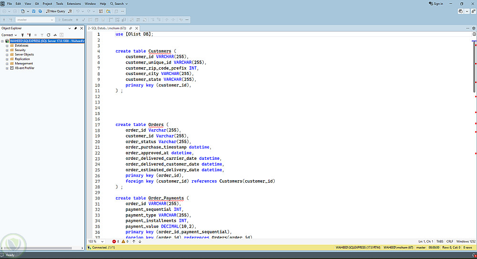This screenshot has width=477, height=259.
Task: Execute the current SQL query
Action: 65,20
